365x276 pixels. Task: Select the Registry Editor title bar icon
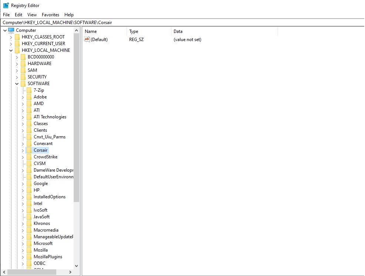[5, 5]
